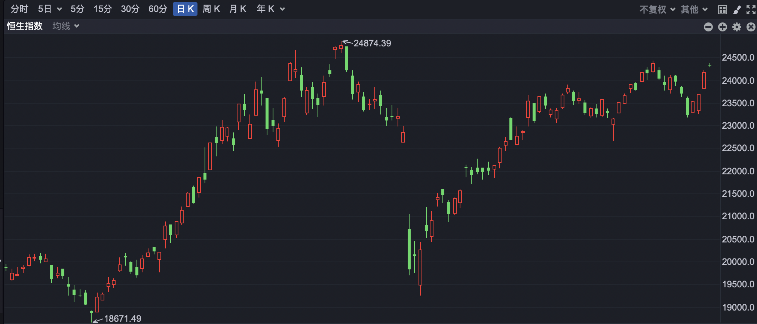Click the 24874.39 high price marker
The width and height of the screenshot is (757, 324).
pos(372,43)
